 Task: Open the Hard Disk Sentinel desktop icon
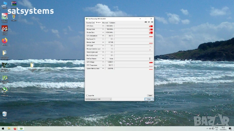point(4,18)
